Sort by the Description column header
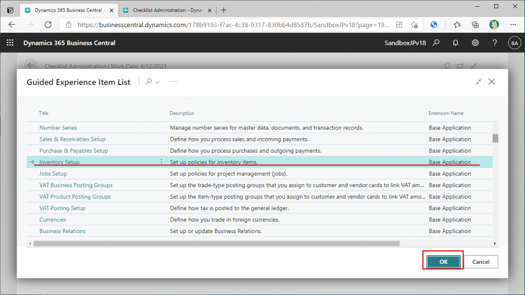Viewport: 525px width, 295px height. (x=182, y=113)
